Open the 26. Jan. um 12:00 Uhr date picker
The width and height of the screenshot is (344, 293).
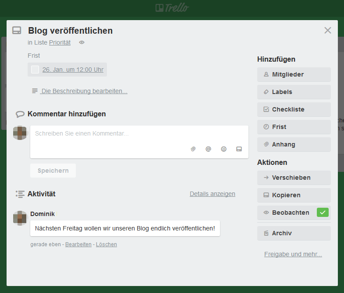[73, 70]
